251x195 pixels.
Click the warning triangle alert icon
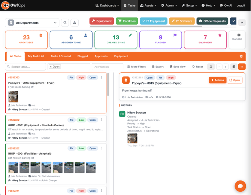75,23
